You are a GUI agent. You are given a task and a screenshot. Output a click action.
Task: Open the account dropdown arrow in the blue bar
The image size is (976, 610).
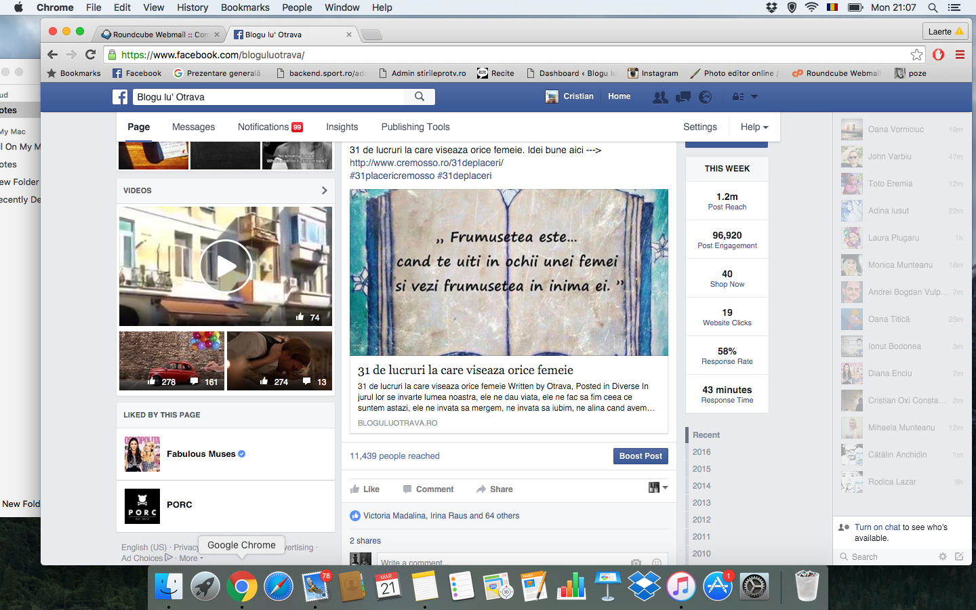pyautogui.click(x=754, y=97)
